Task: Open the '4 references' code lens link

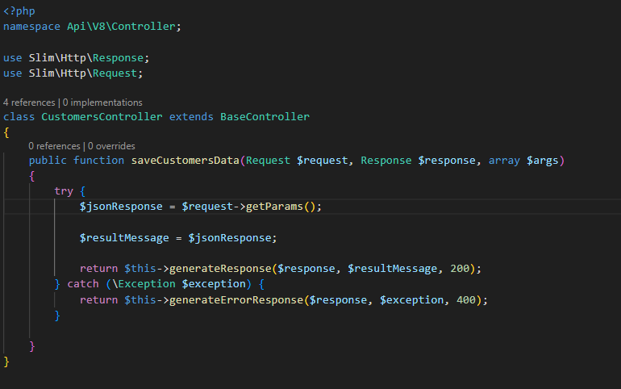Action: pos(29,102)
